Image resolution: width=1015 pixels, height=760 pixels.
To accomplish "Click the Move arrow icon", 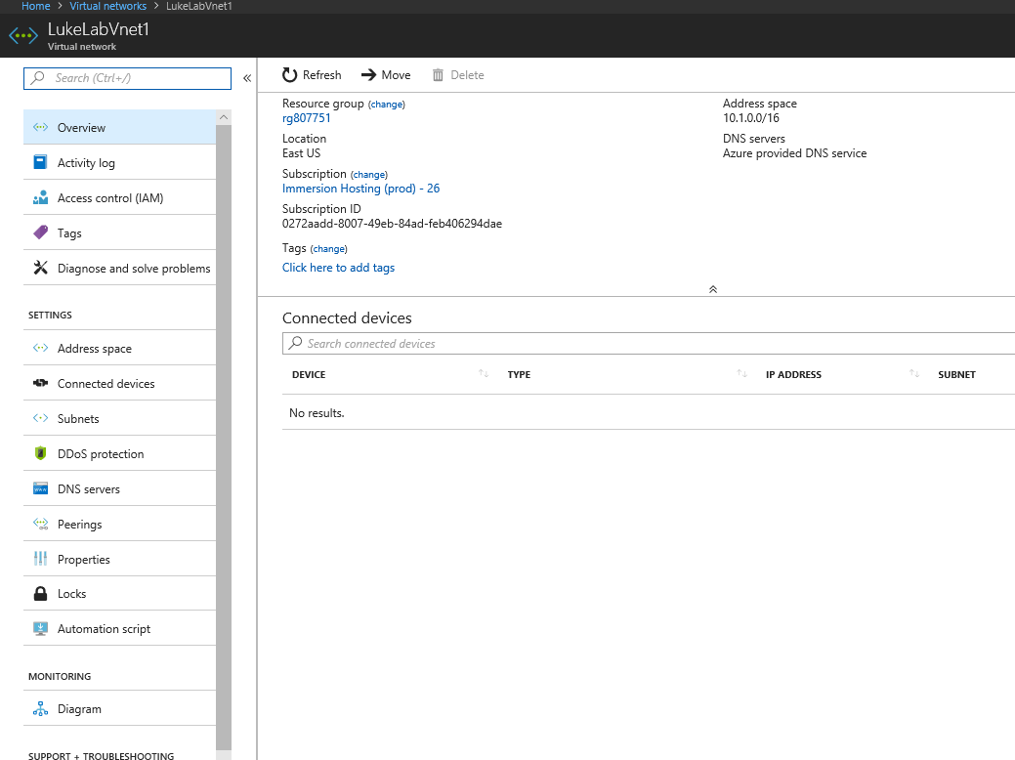I will pyautogui.click(x=368, y=75).
